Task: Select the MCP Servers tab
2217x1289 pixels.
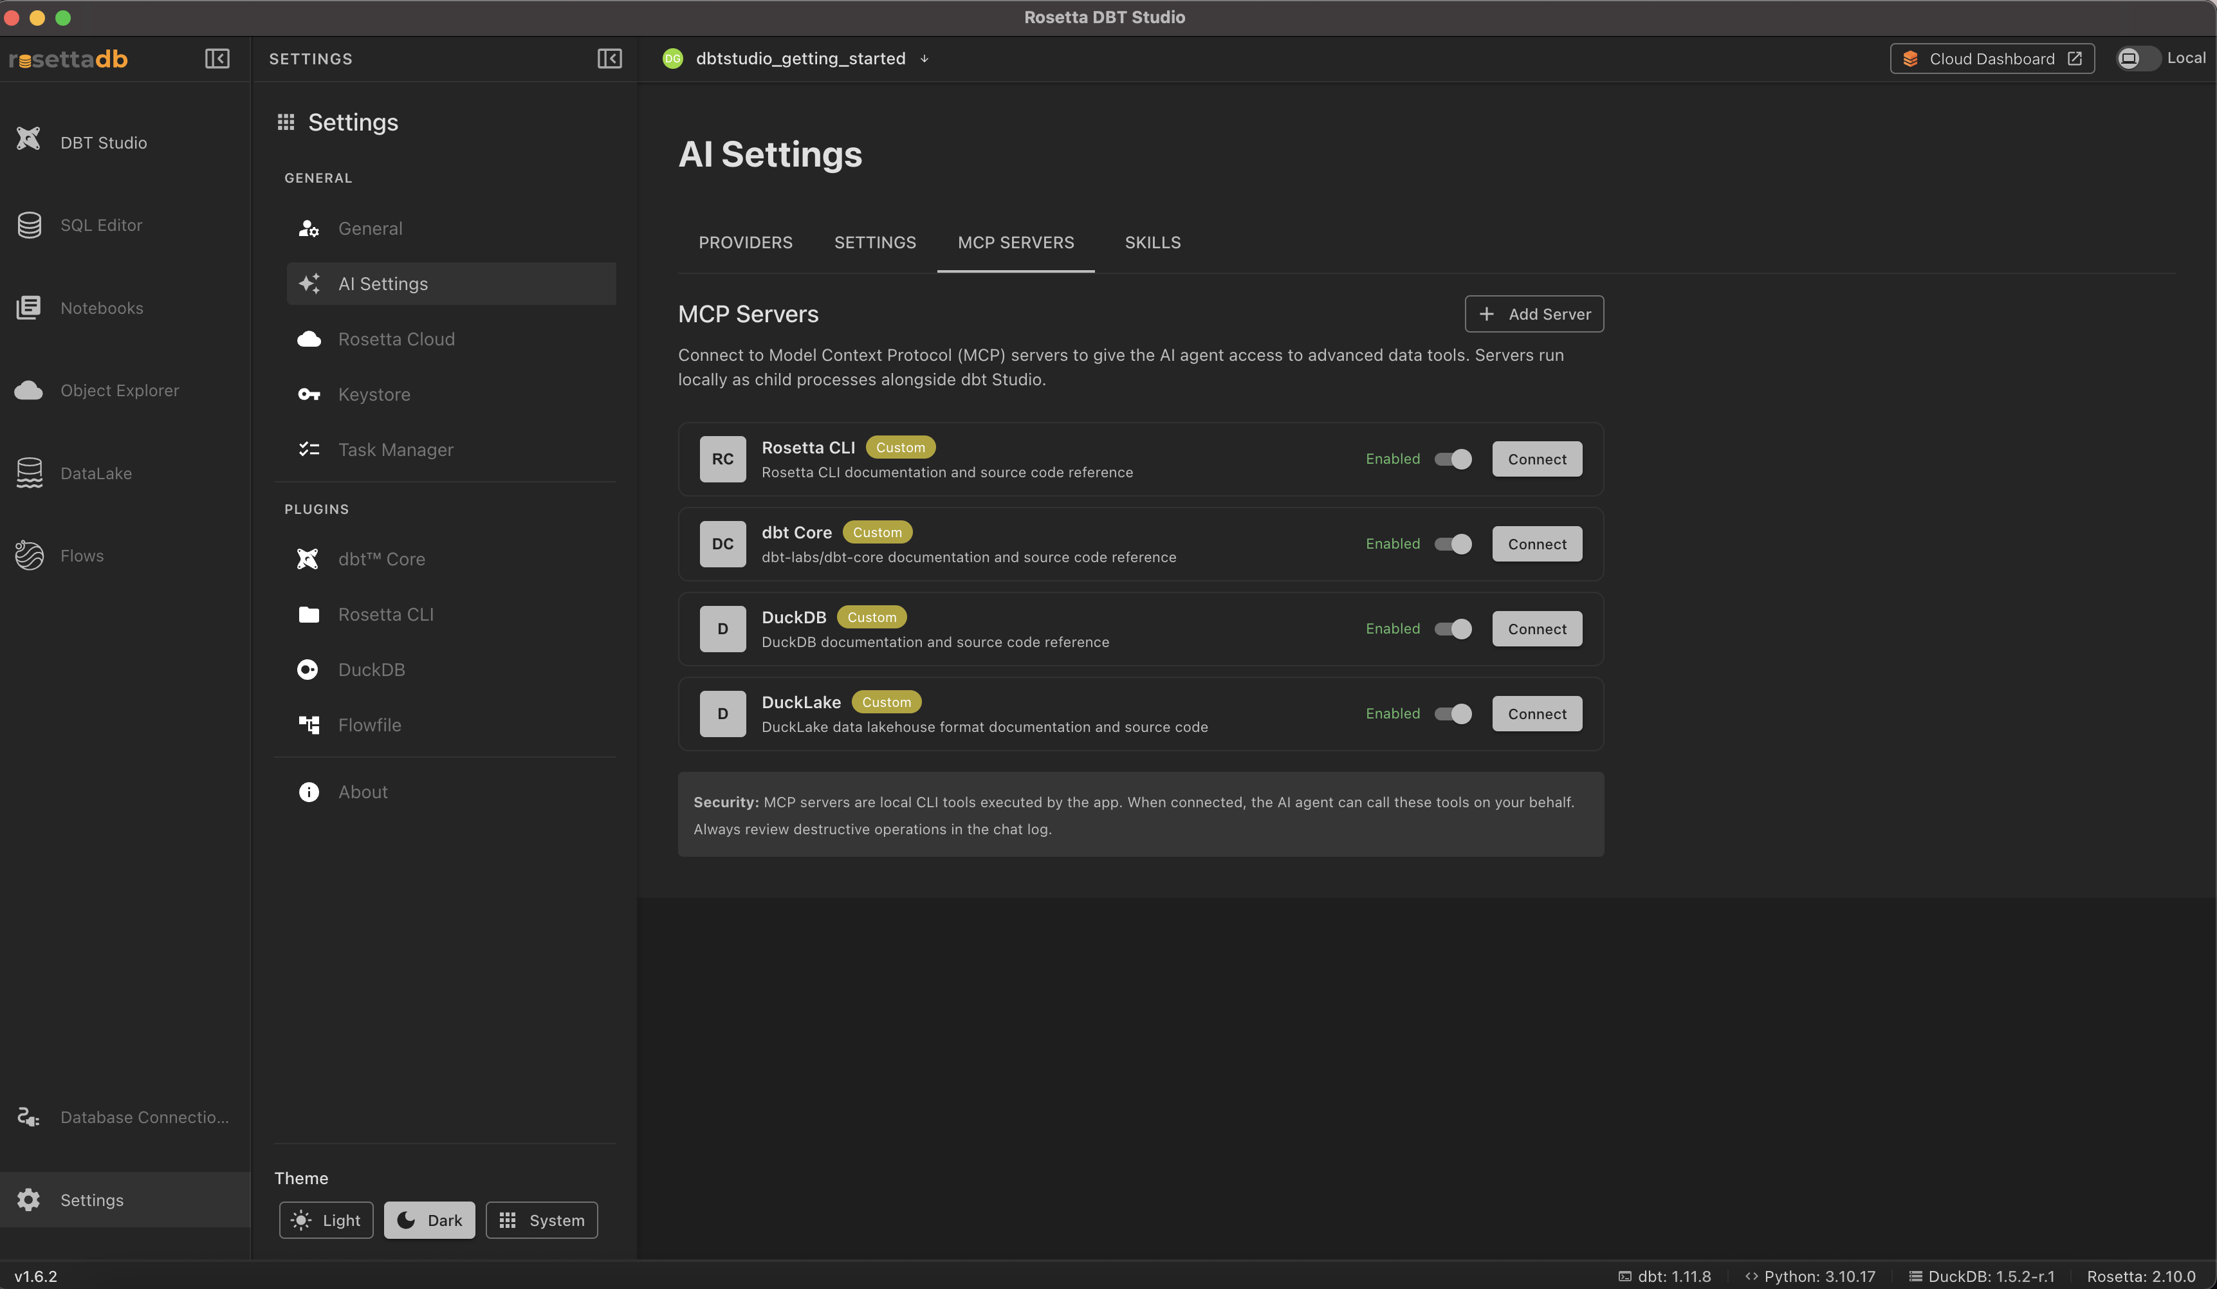Action: coord(1016,243)
